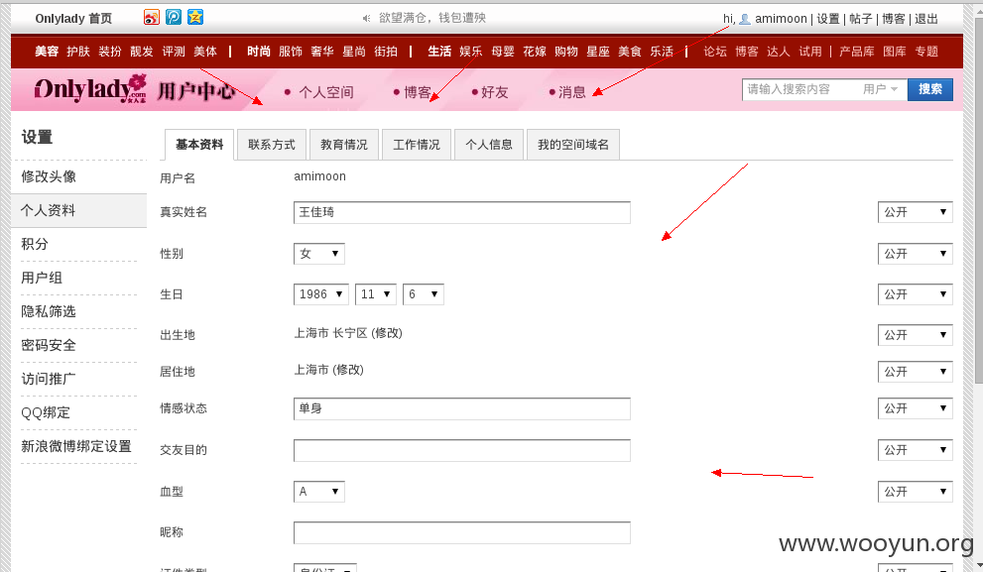Switch to the 基本资料 tab

199,145
